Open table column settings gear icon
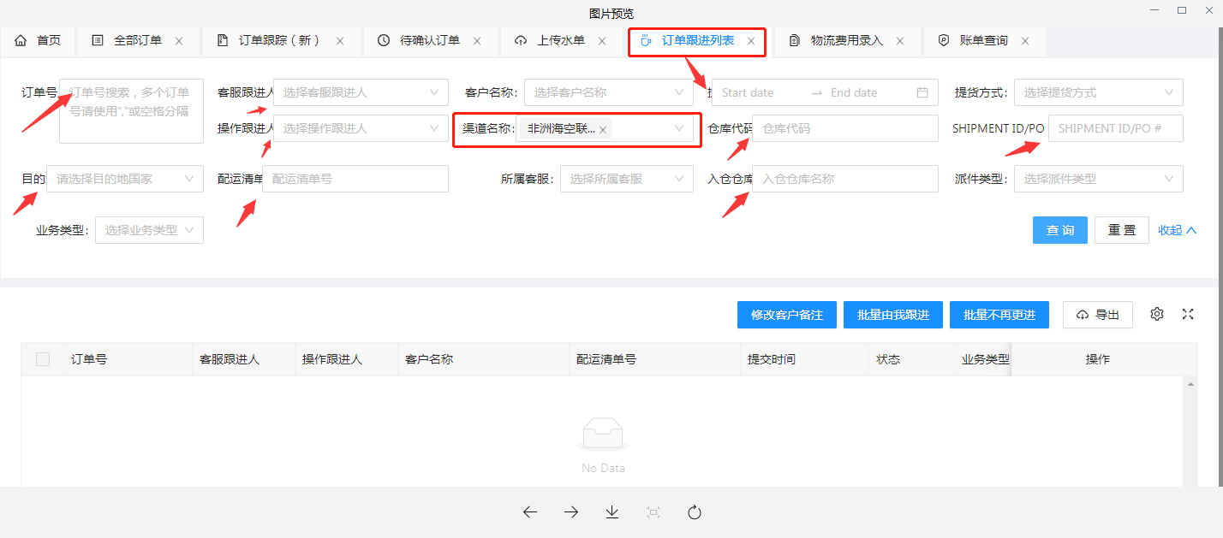 coord(1157,314)
